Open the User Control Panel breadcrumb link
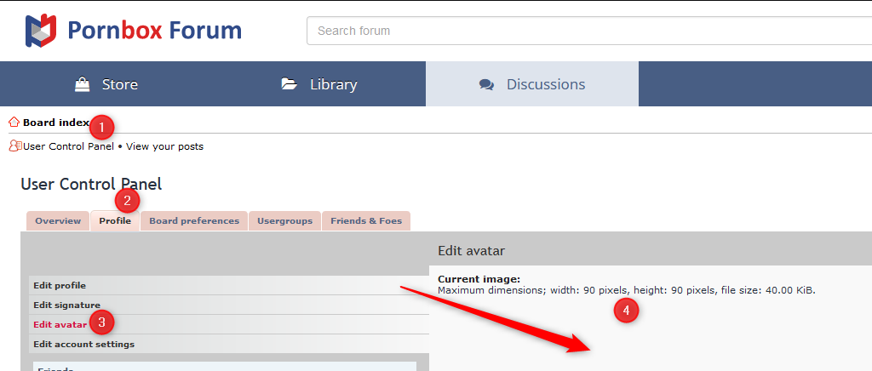872x371 pixels. (x=68, y=146)
